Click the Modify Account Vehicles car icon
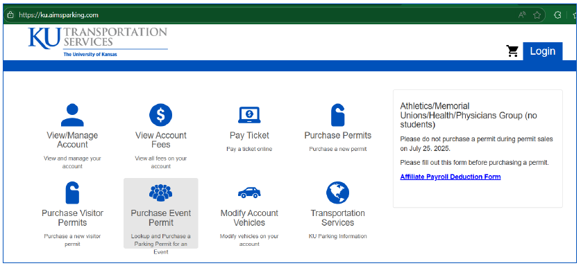 pyautogui.click(x=249, y=193)
